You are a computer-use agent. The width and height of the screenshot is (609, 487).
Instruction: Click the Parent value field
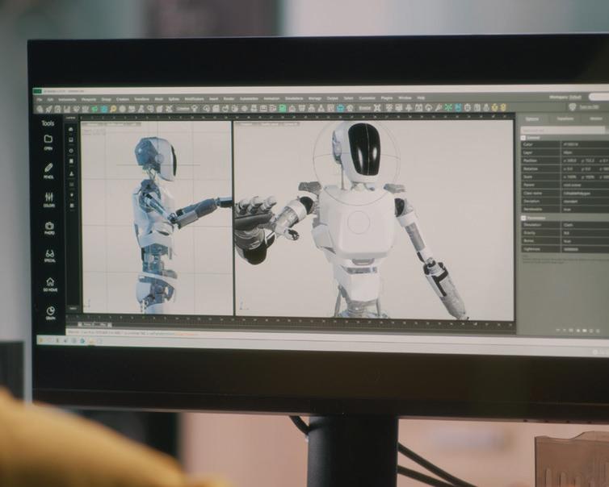click(x=585, y=185)
